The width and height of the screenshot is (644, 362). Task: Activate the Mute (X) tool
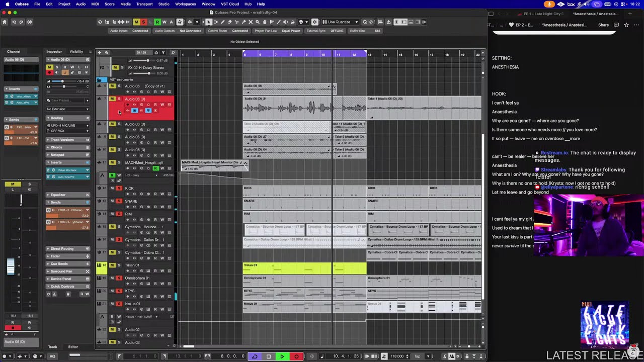[x=251, y=22]
